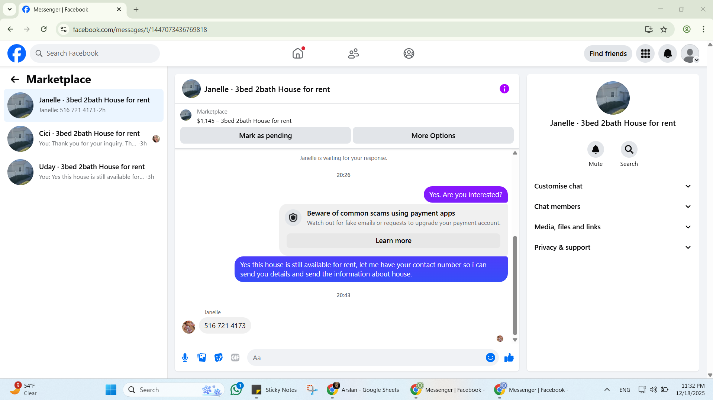This screenshot has width=713, height=400.
Task: Open Uday 3bed 2bath conversation
Action: [84, 172]
